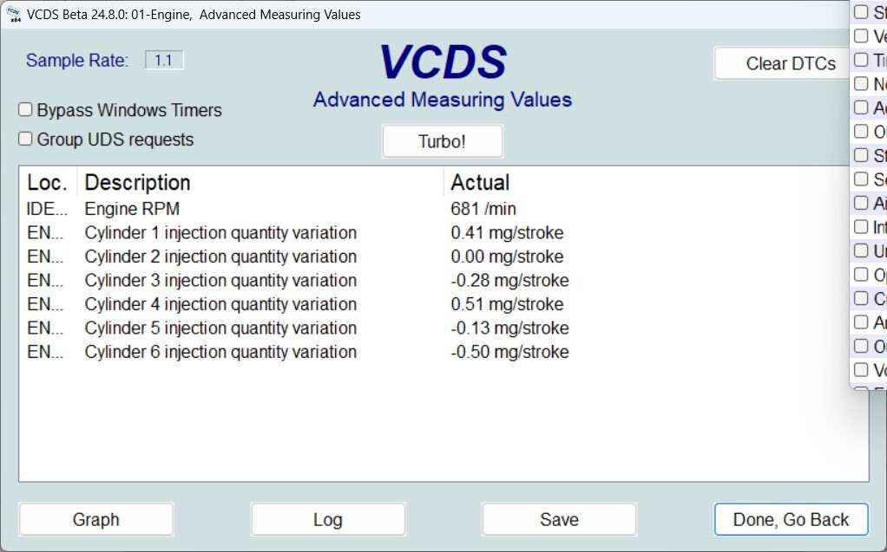The height and width of the screenshot is (552, 887).
Task: Select the Engine RPM row
Action: point(132,209)
